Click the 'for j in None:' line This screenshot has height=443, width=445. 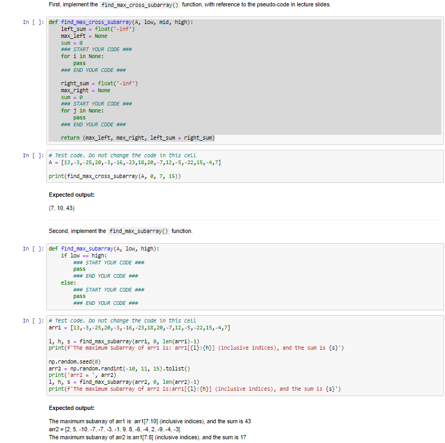point(82,111)
